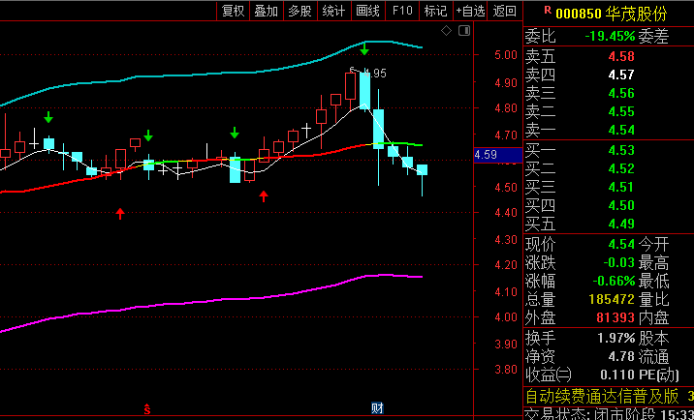This screenshot has width=694, height=420.
Task: Click the 返回 back button
Action: coord(505,11)
